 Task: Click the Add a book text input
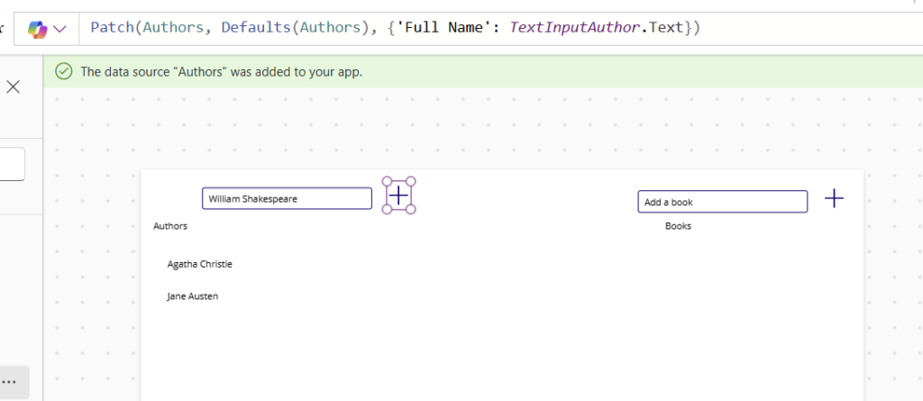[x=722, y=201]
